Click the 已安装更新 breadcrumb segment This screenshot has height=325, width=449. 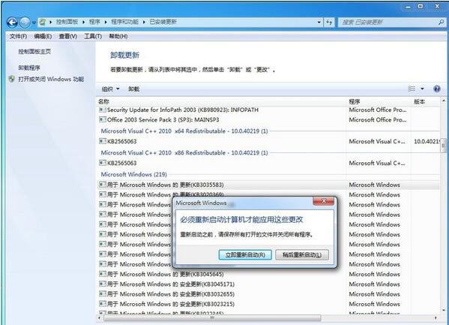(x=163, y=22)
